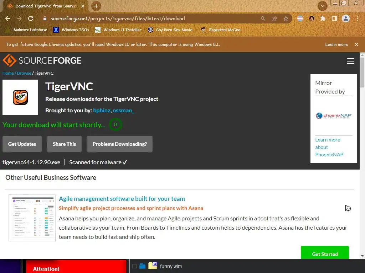Viewport: 365px width, 273px height.
Task: Click the browser forward arrow
Action: point(19,18)
